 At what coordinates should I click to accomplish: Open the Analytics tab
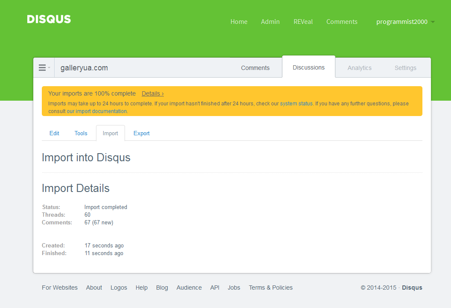click(x=360, y=68)
